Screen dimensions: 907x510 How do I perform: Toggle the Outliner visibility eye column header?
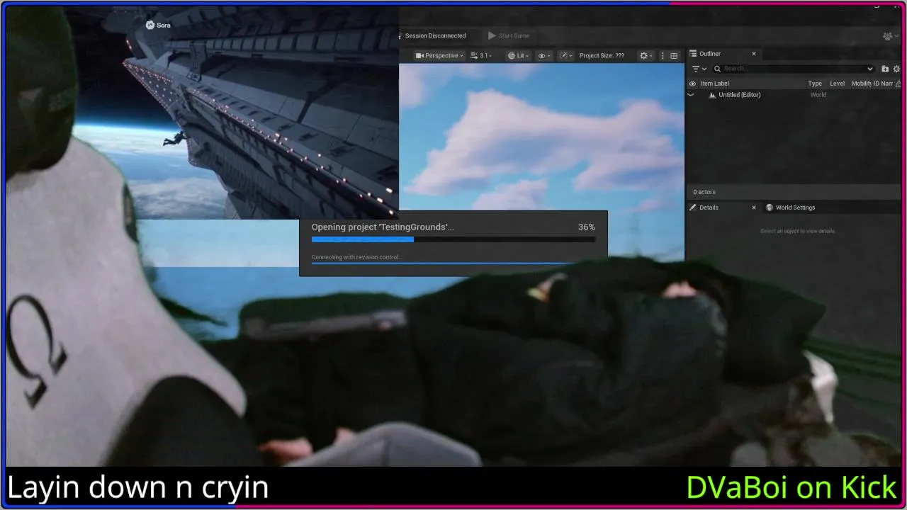(692, 84)
